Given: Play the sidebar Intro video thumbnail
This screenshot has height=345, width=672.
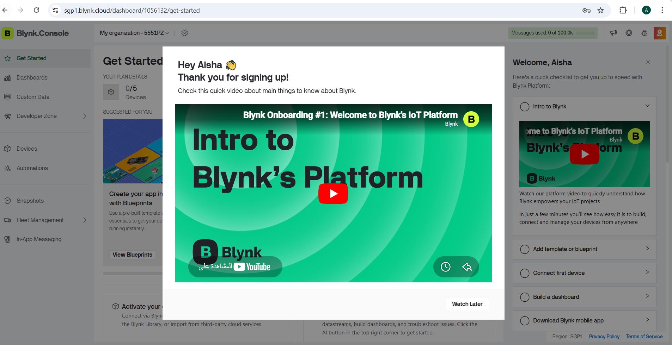Looking at the screenshot, I should click(585, 154).
